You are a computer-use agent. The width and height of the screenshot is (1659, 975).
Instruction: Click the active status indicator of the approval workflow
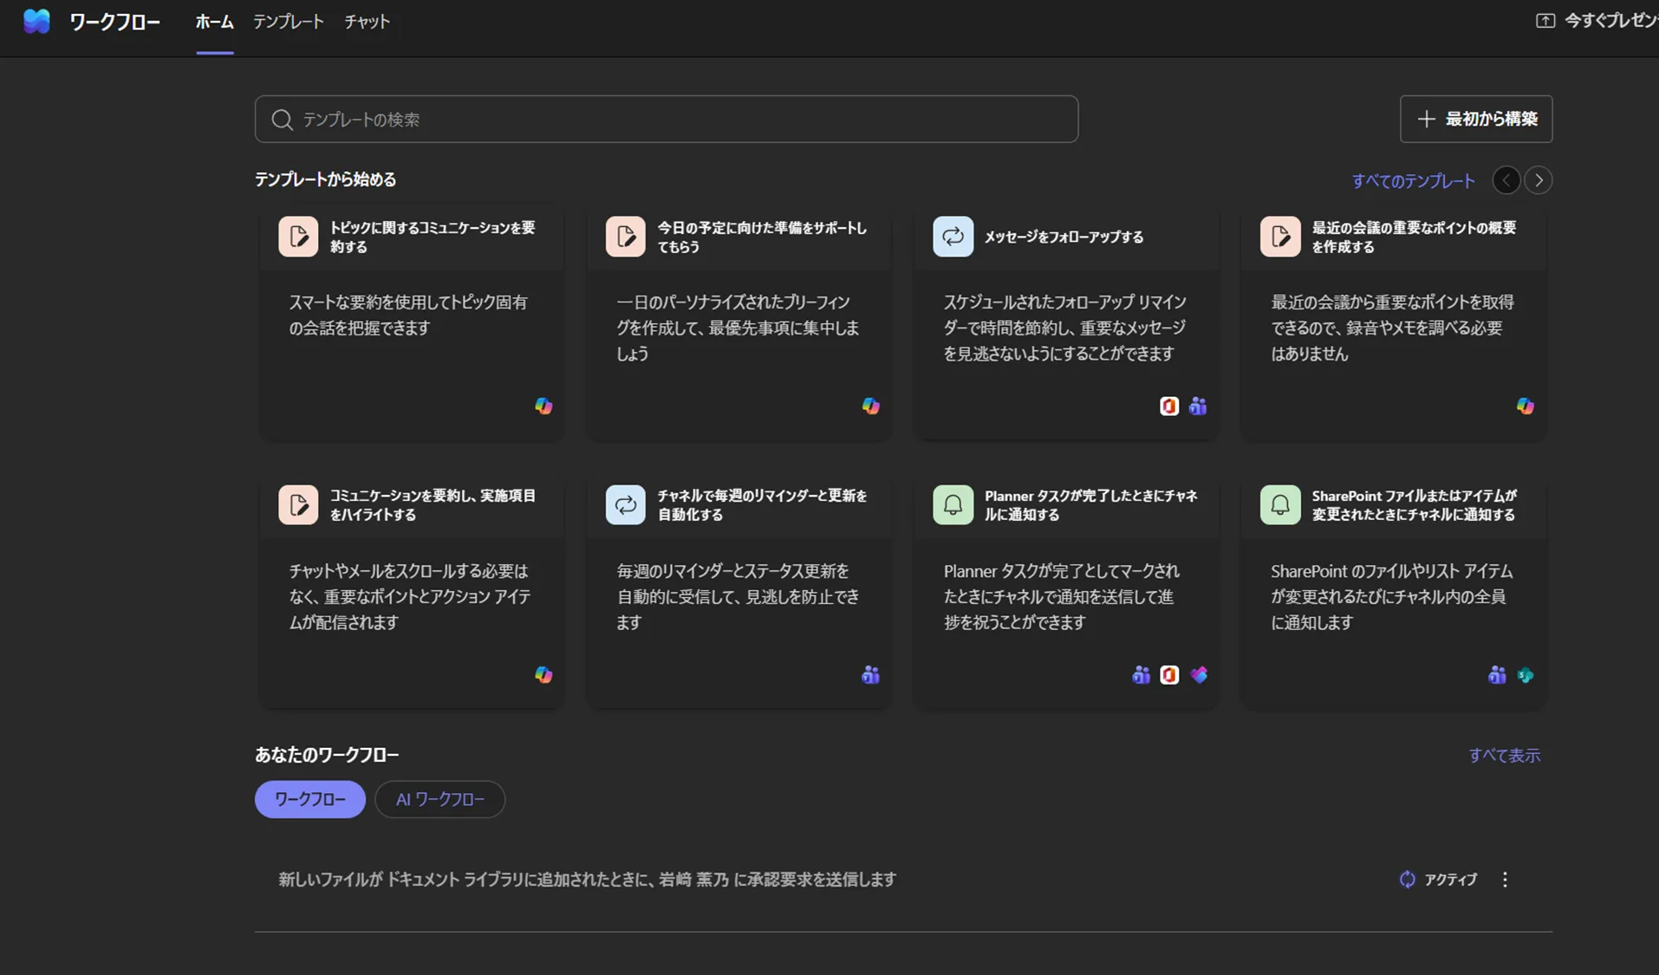pos(1407,879)
